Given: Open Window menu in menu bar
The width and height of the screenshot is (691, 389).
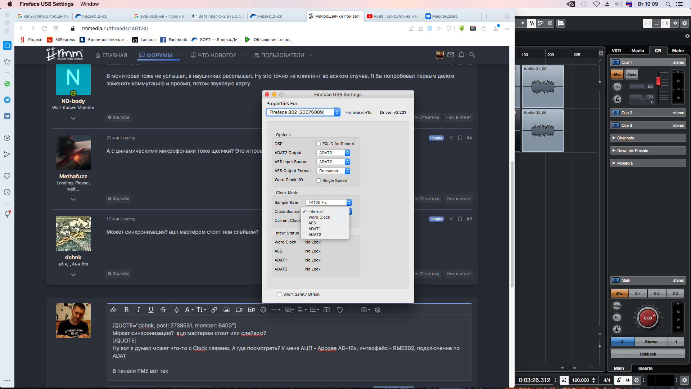Looking at the screenshot, I should coord(89,4).
